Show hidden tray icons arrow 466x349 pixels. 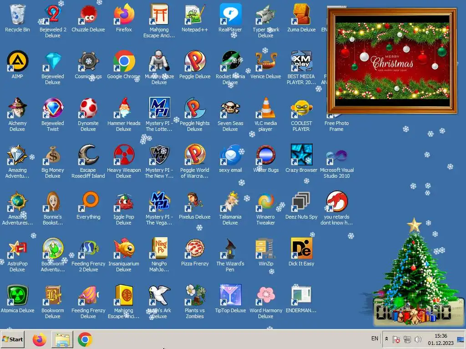coord(386,339)
